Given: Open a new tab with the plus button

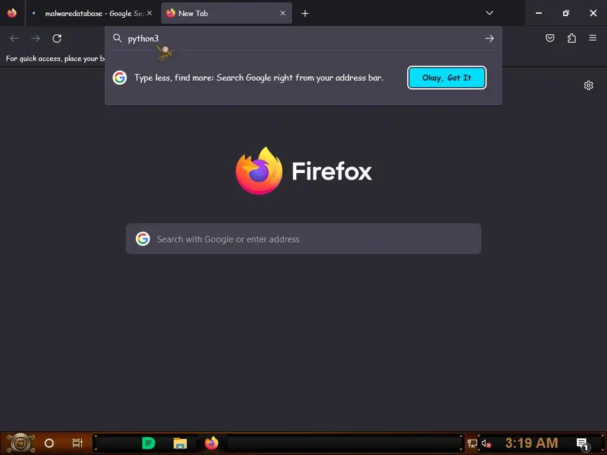Looking at the screenshot, I should click(x=305, y=14).
